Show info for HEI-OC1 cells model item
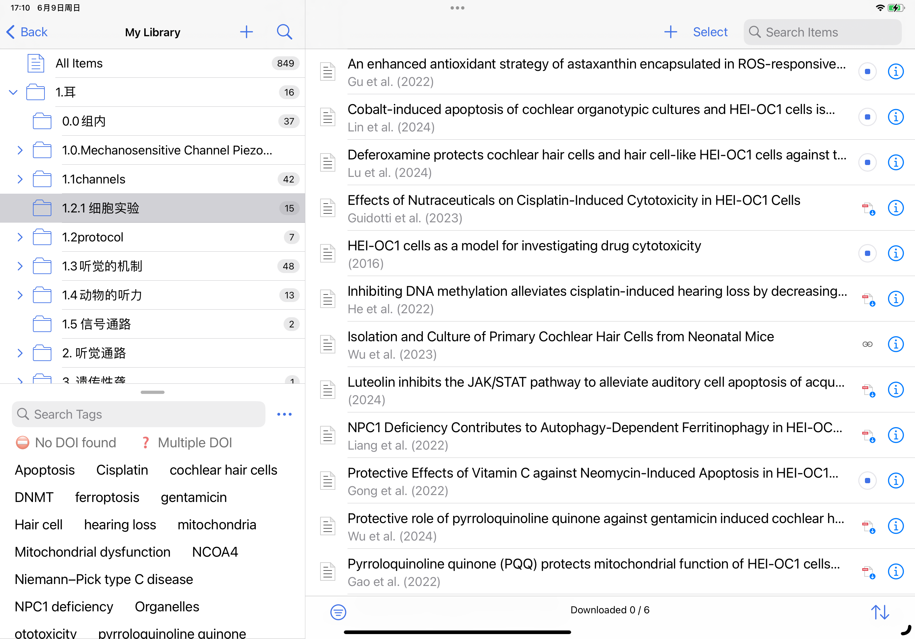Image resolution: width=915 pixels, height=639 pixels. click(896, 254)
